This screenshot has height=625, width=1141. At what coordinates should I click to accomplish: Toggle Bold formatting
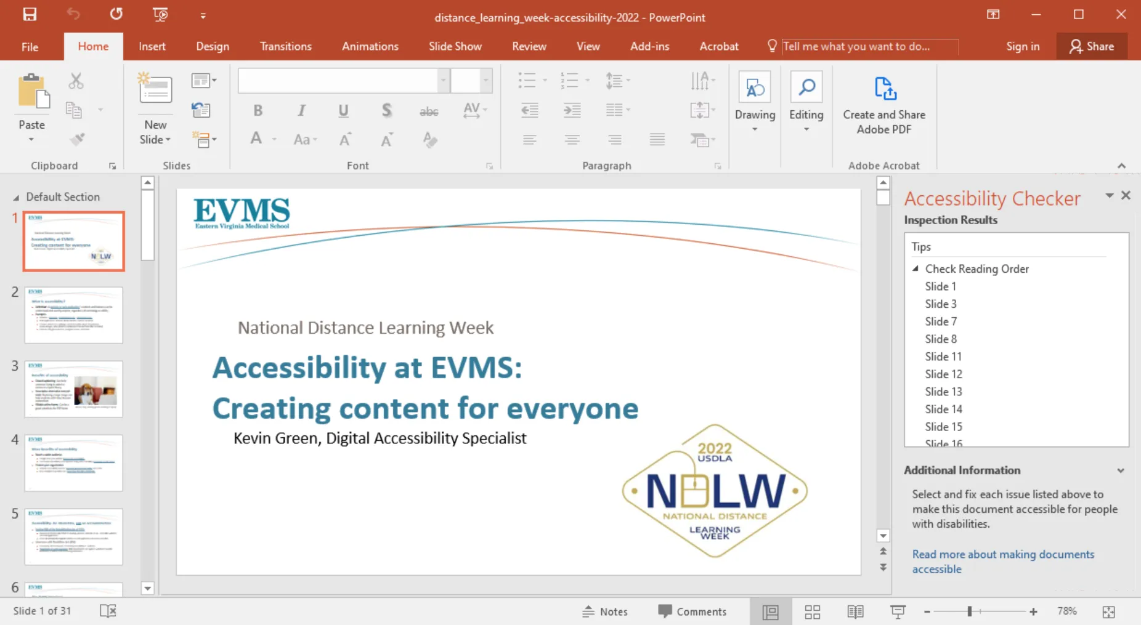258,110
